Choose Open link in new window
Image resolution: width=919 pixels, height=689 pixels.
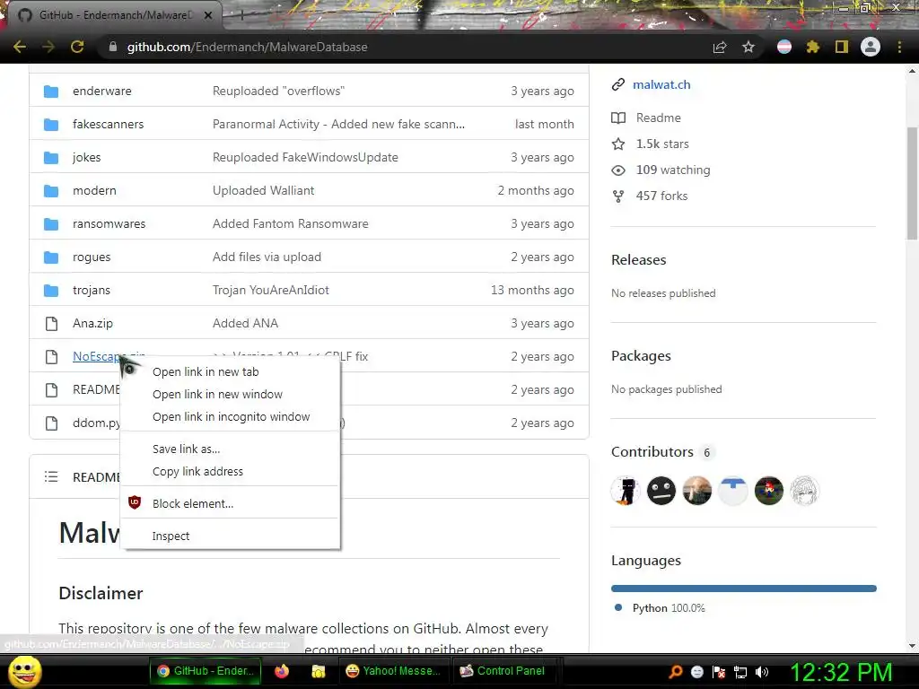230,395
